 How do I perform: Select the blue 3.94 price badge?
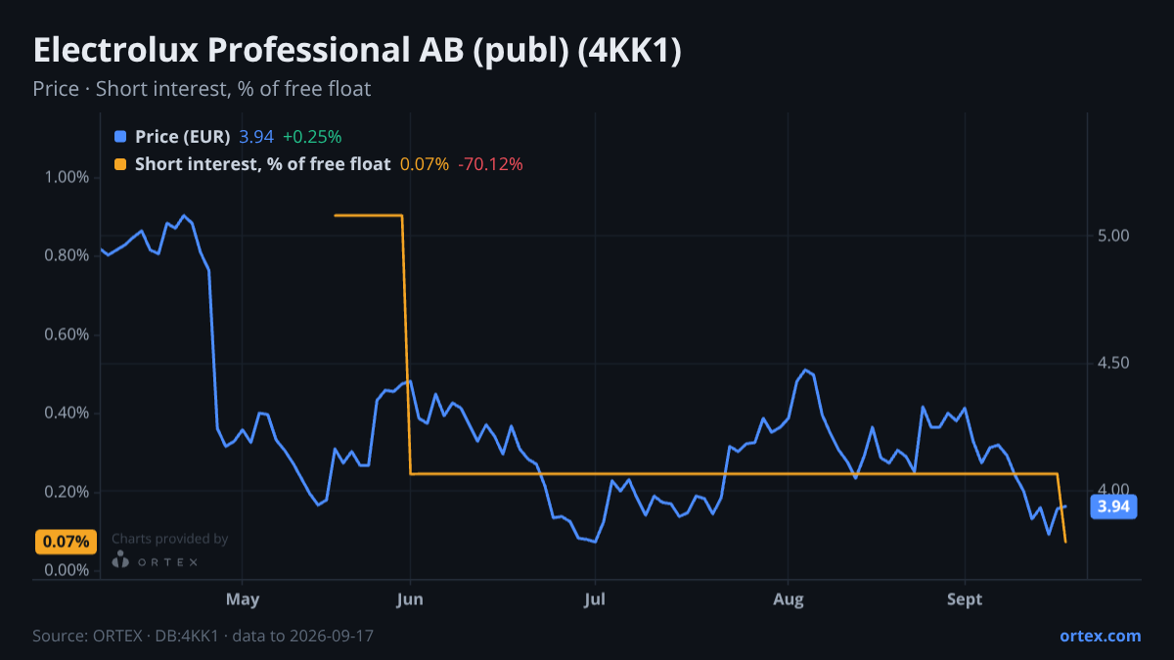click(1113, 506)
